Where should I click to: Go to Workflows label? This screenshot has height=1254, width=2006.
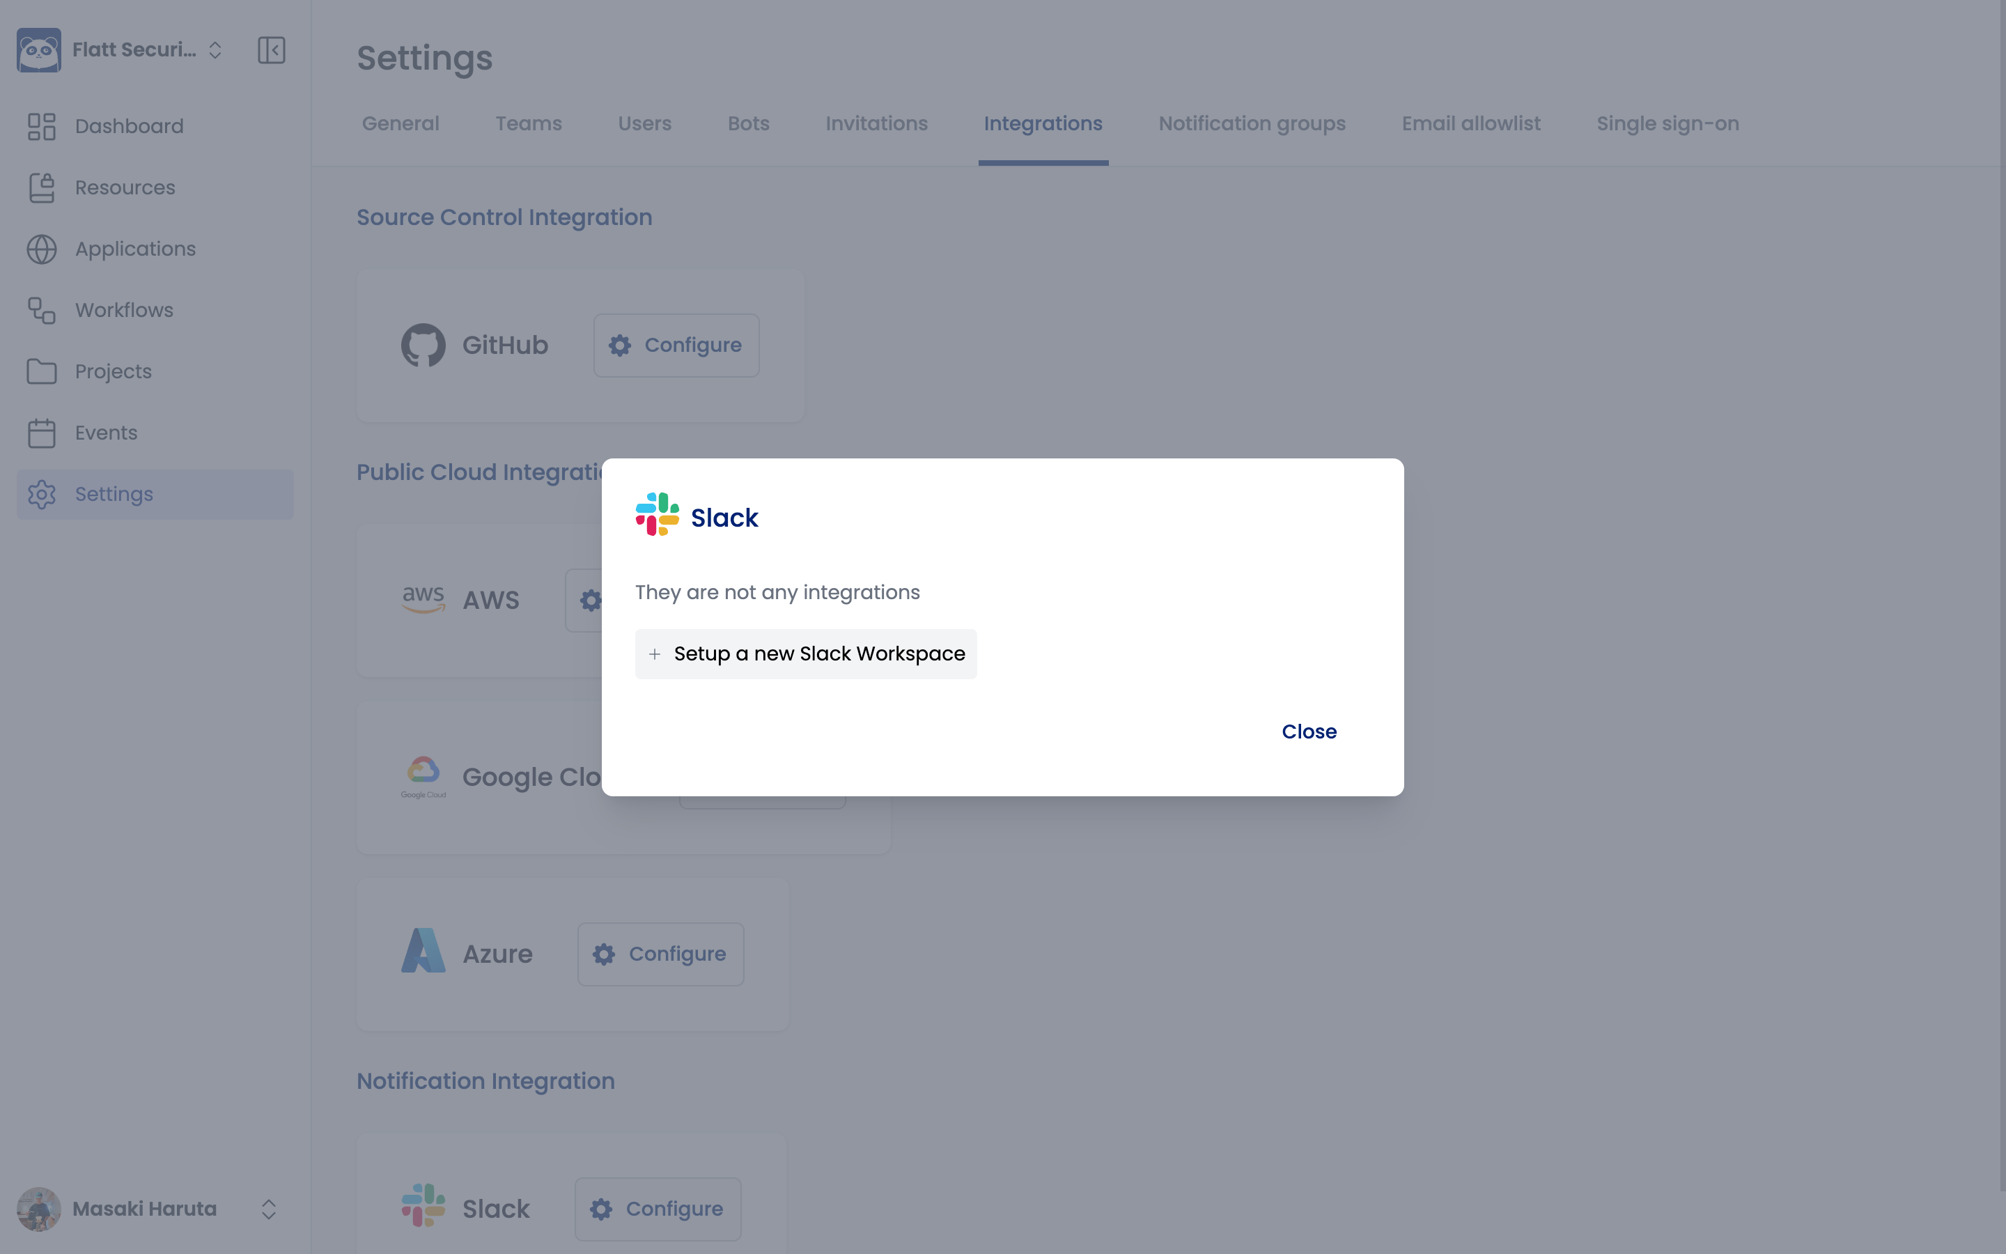(125, 310)
